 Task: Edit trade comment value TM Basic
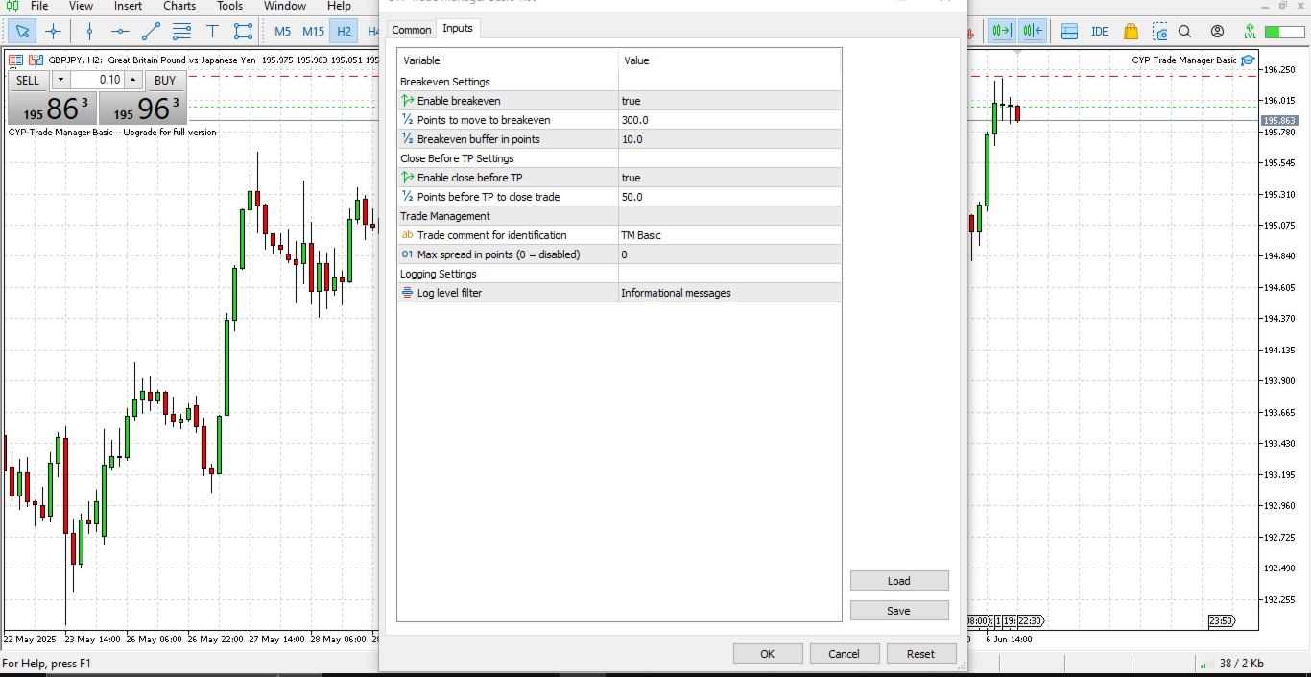coord(729,235)
